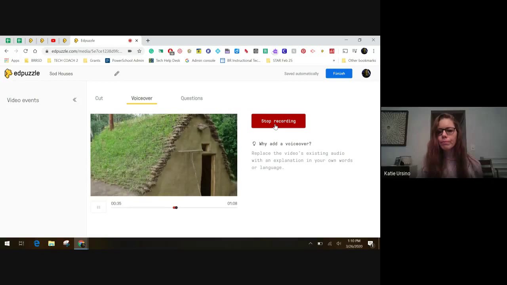
Task: Open the Grants bookmark folder
Action: coord(91,61)
